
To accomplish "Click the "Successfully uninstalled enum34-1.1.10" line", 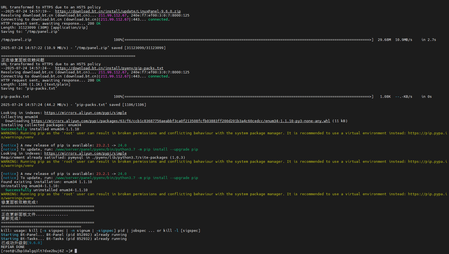I will coord(47,190).
